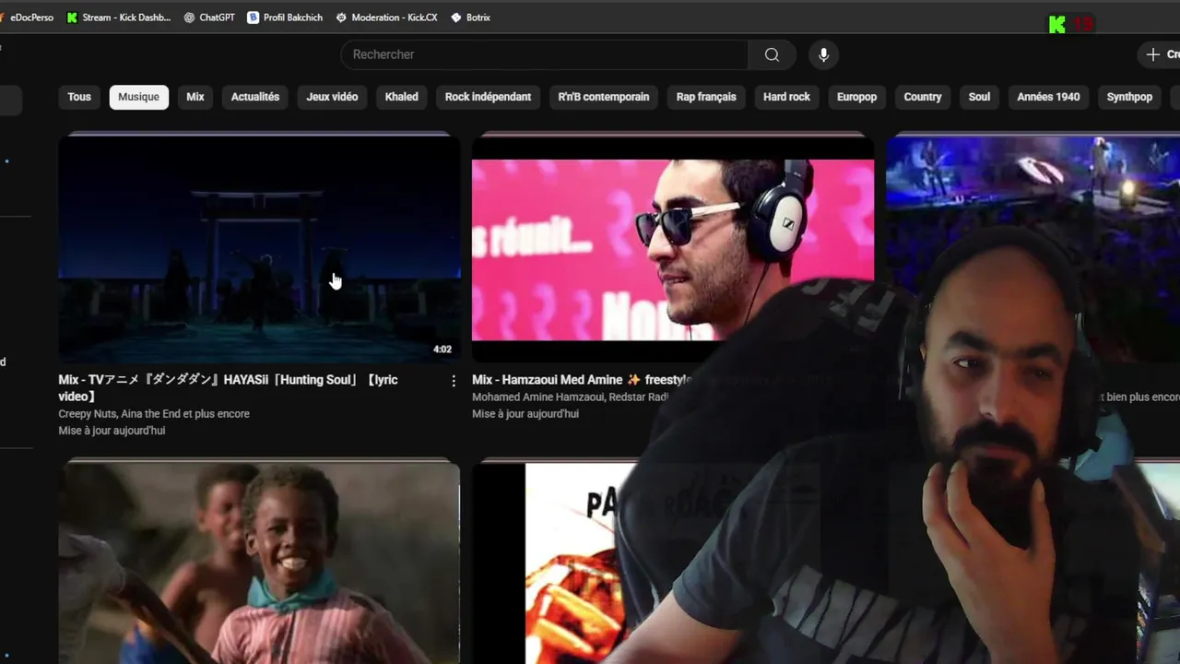Select the Soul chip
Image resolution: width=1180 pixels, height=664 pixels.
point(979,97)
